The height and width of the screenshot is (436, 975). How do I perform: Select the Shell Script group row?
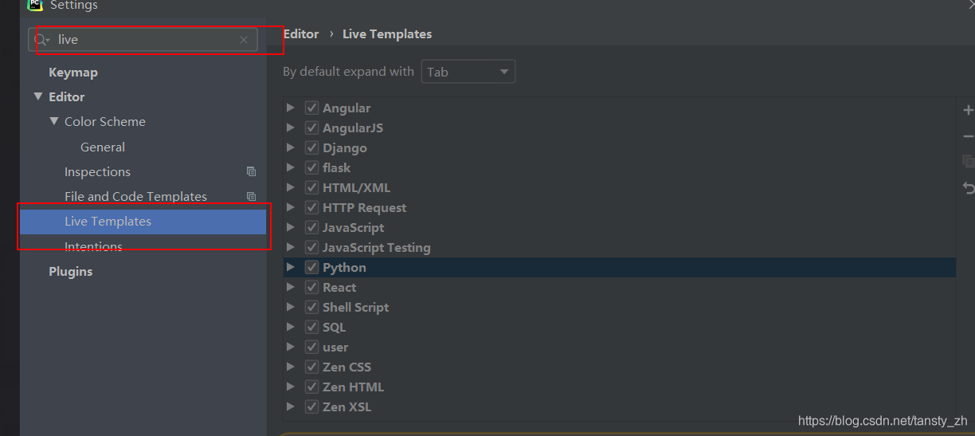pyautogui.click(x=620, y=307)
